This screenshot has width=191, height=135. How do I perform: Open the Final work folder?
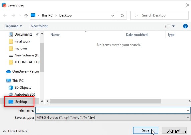(22, 41)
